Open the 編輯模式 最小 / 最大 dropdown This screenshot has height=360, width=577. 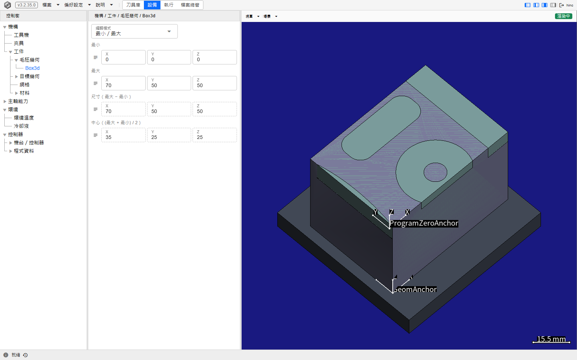tap(135, 31)
